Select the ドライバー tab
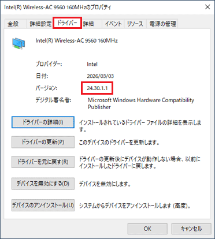Viewport: 215px width, 239px height. click(x=67, y=23)
